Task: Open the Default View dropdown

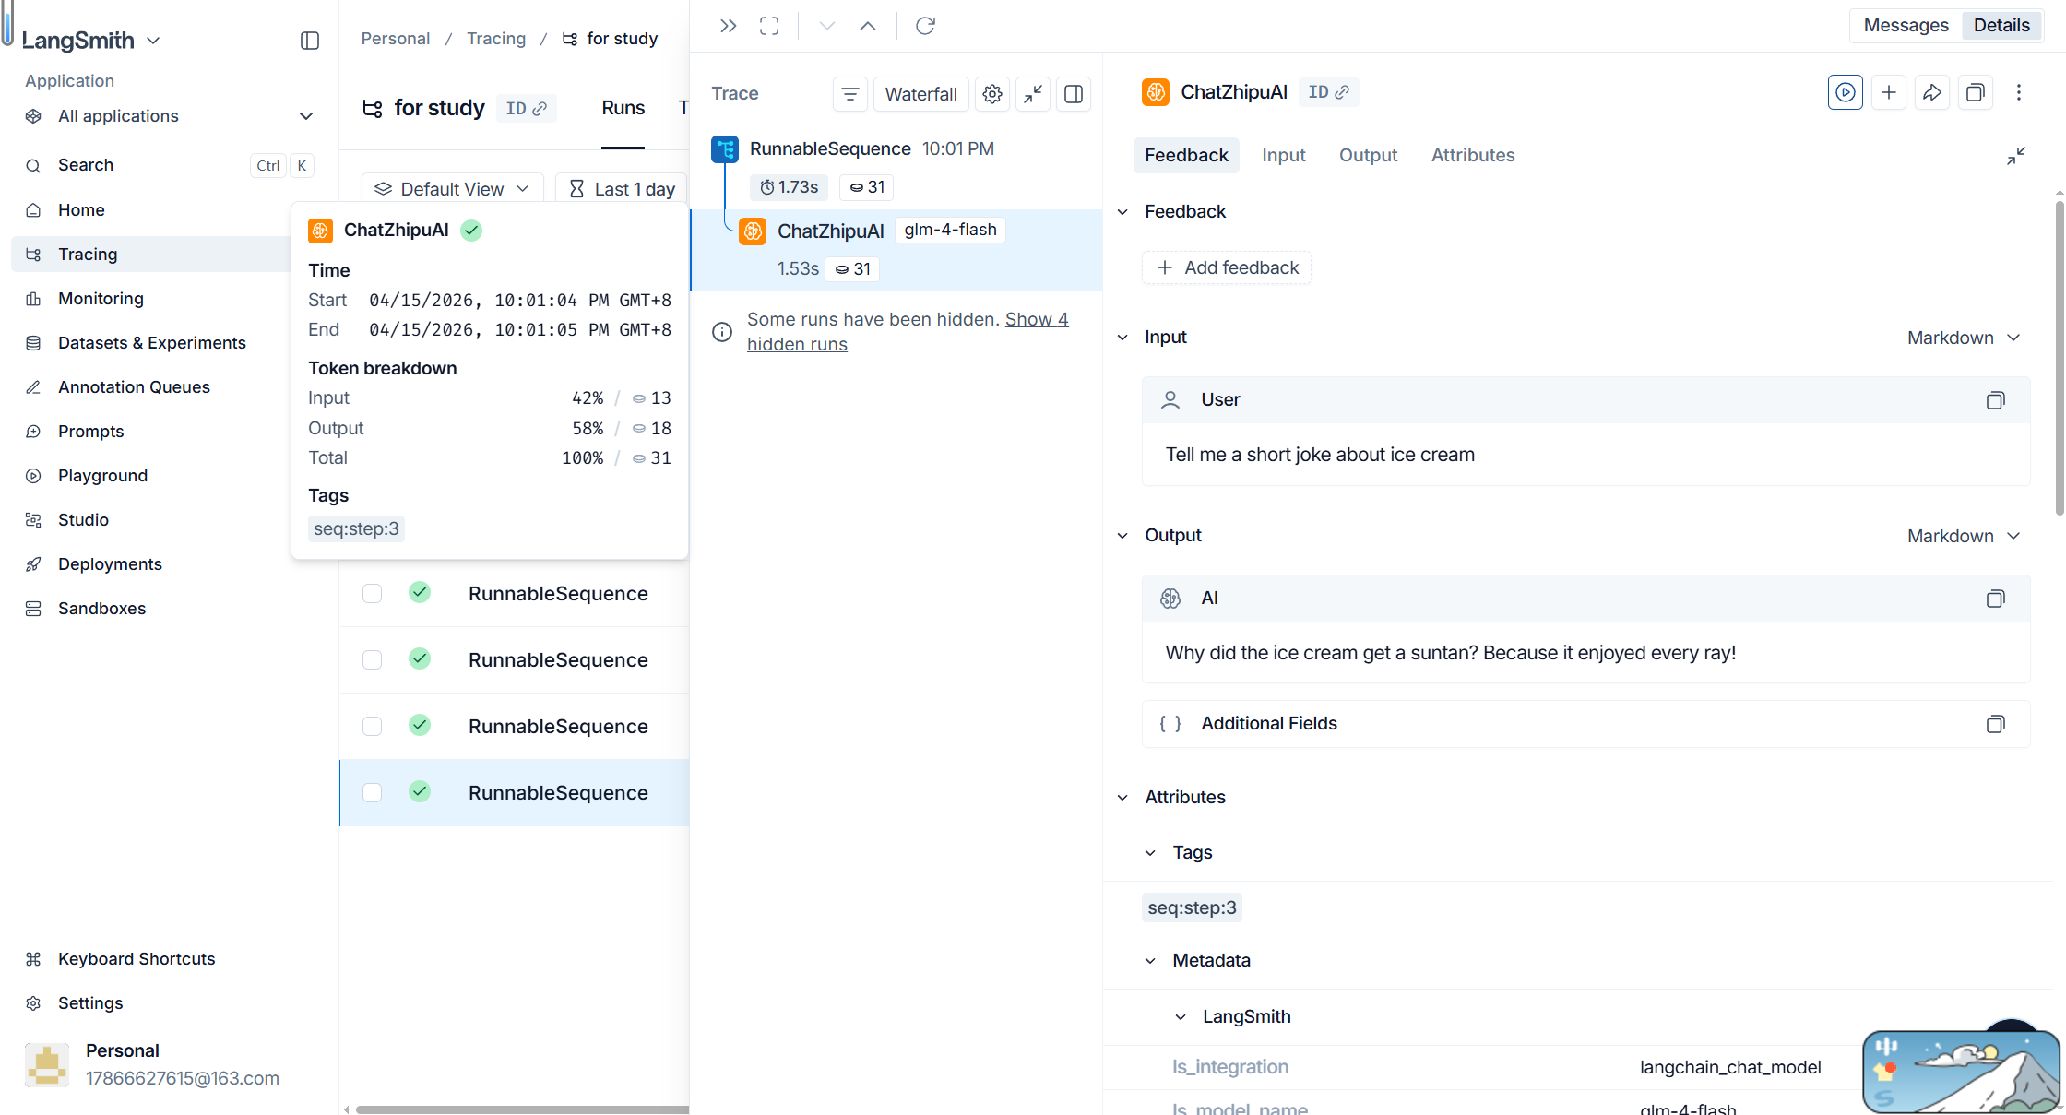Action: 452,189
